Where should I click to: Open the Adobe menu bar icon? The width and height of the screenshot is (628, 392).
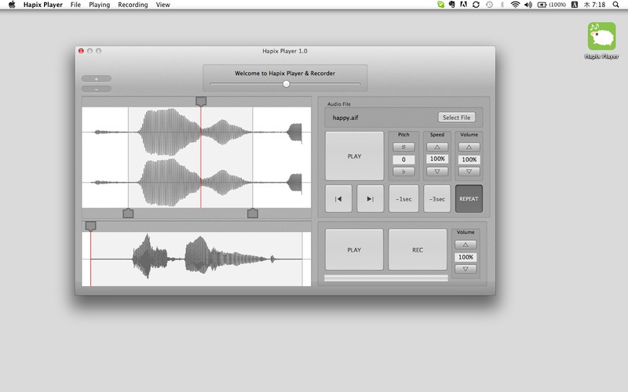tap(463, 5)
